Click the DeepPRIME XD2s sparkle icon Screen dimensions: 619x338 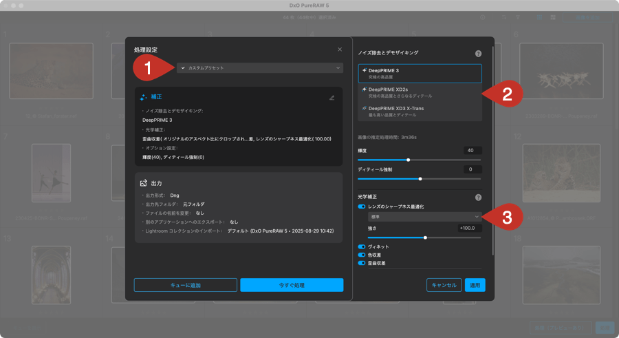[x=364, y=89]
